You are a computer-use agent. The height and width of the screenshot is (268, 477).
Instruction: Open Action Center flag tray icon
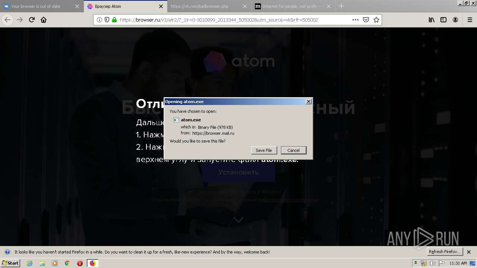click(442, 263)
